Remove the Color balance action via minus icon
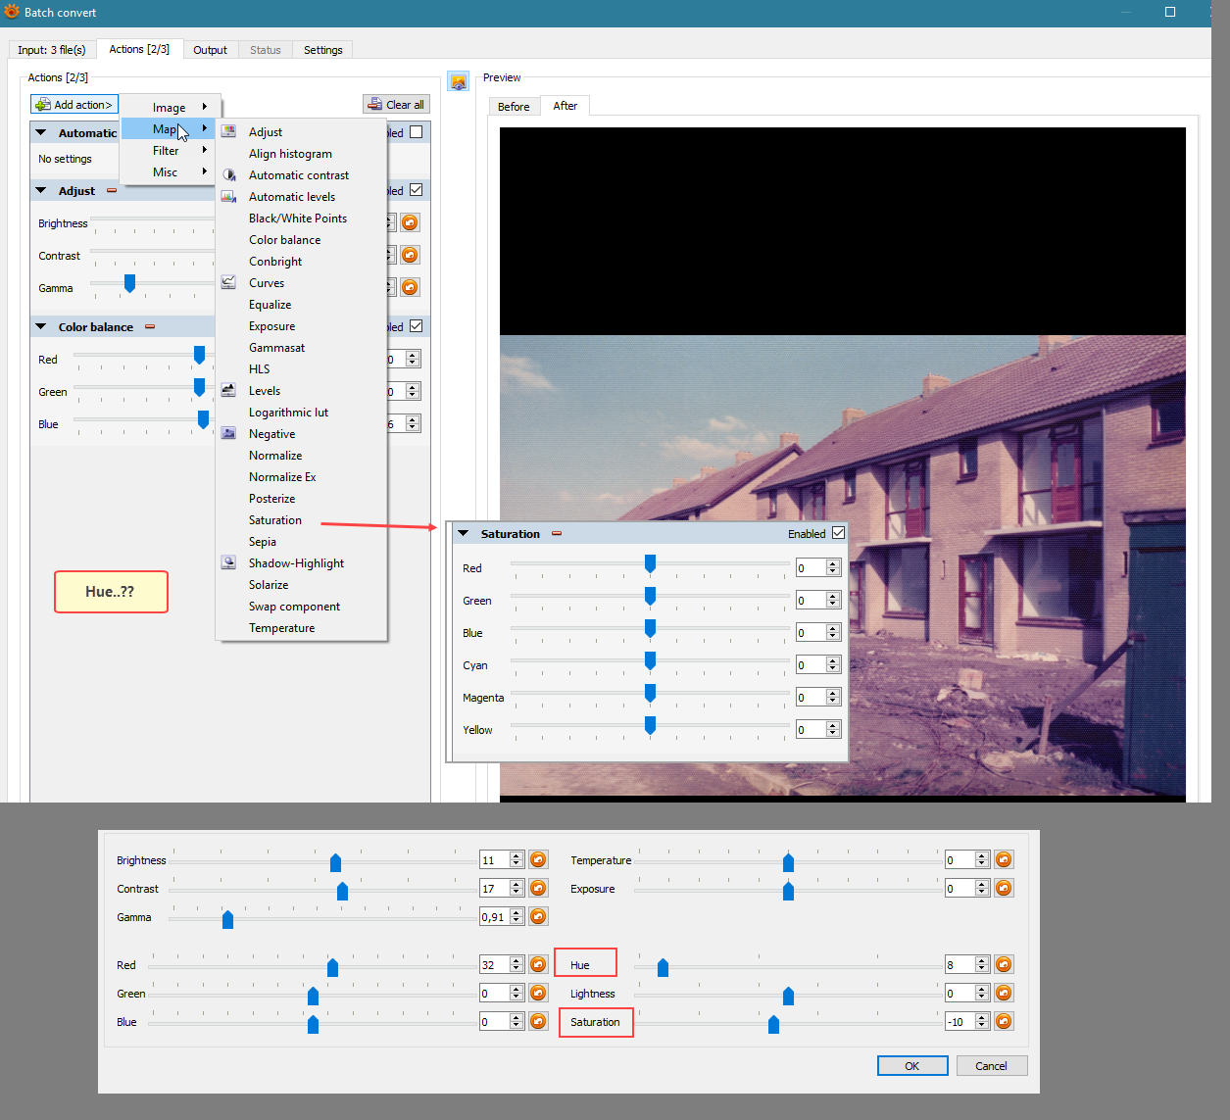This screenshot has height=1120, width=1230. [150, 326]
